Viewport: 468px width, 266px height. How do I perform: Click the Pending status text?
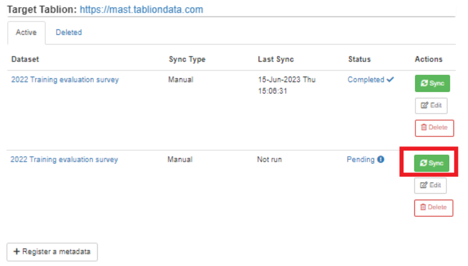pos(361,160)
